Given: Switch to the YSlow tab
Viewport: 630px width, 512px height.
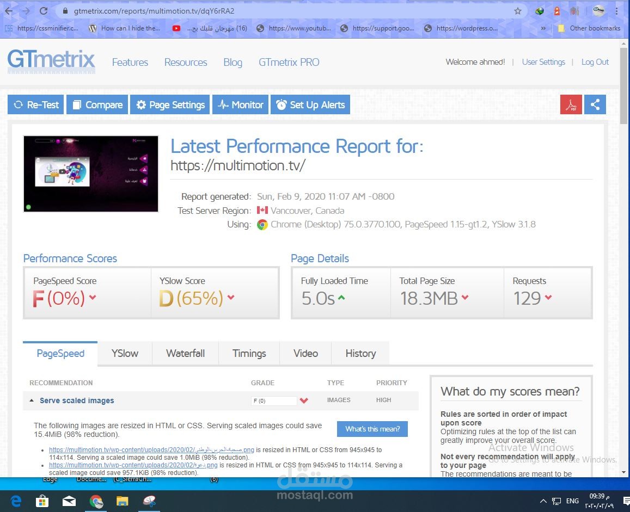Looking at the screenshot, I should point(125,353).
